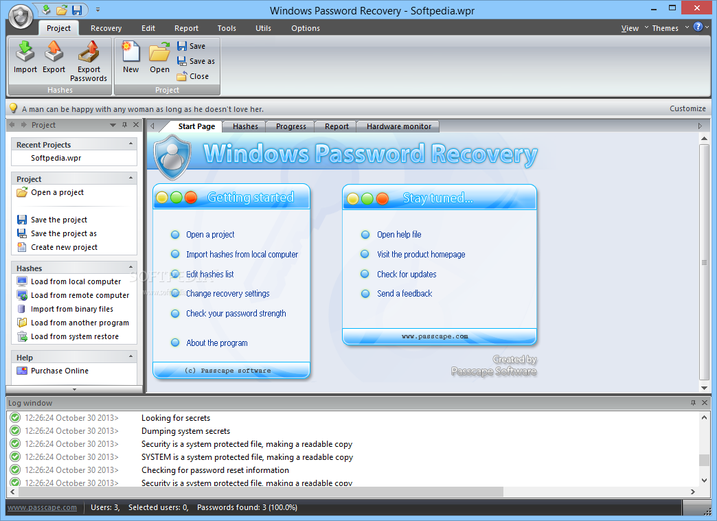Click Load from system restore

[68, 336]
